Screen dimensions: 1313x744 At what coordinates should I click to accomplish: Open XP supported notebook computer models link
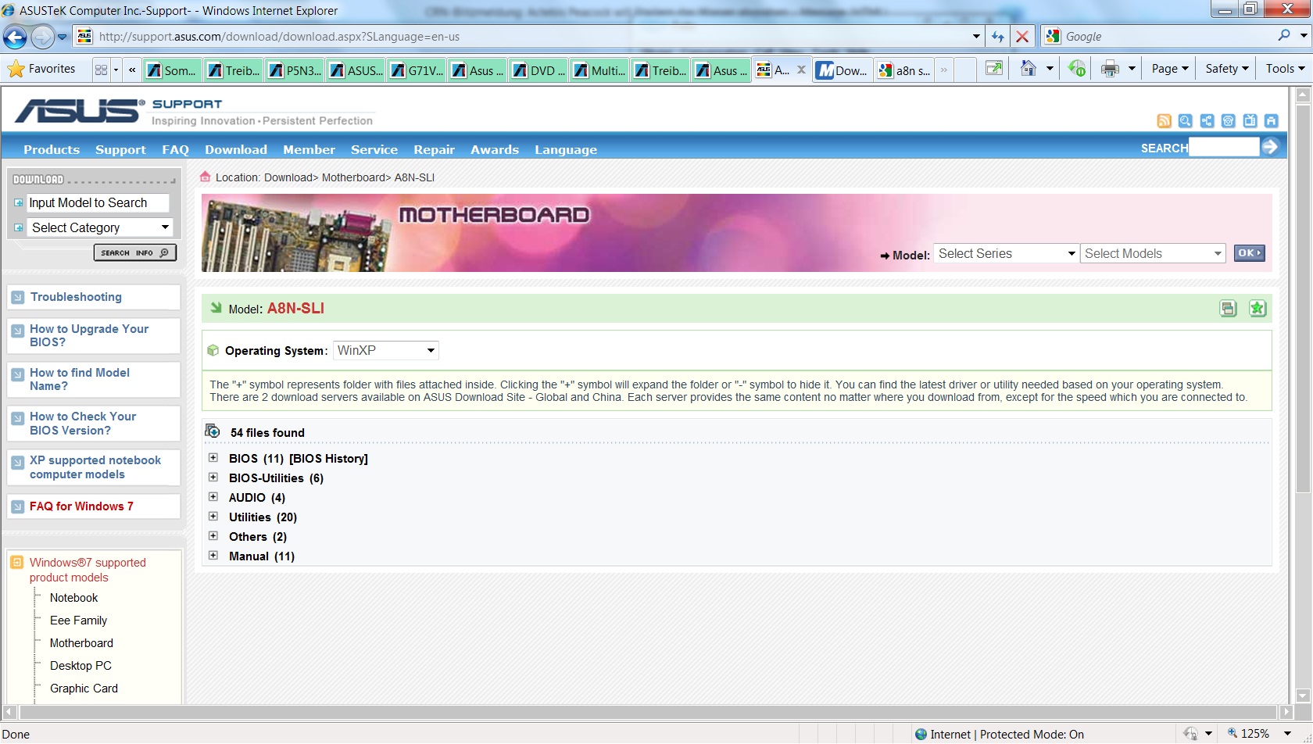[95, 467]
